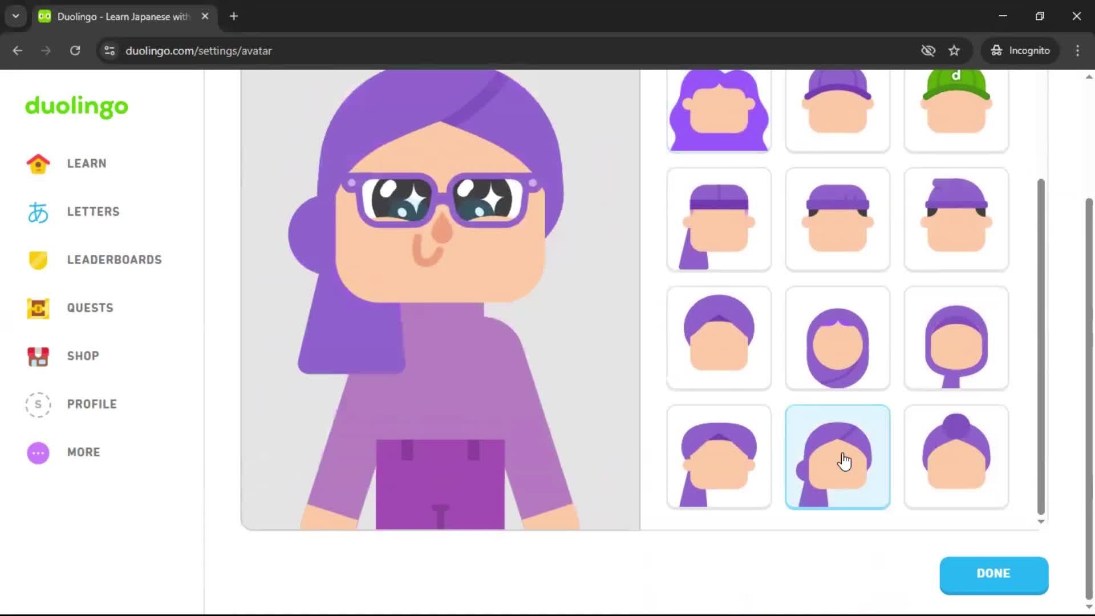Open the Chrome three-dot menu
Image resolution: width=1095 pixels, height=616 pixels.
(x=1077, y=50)
